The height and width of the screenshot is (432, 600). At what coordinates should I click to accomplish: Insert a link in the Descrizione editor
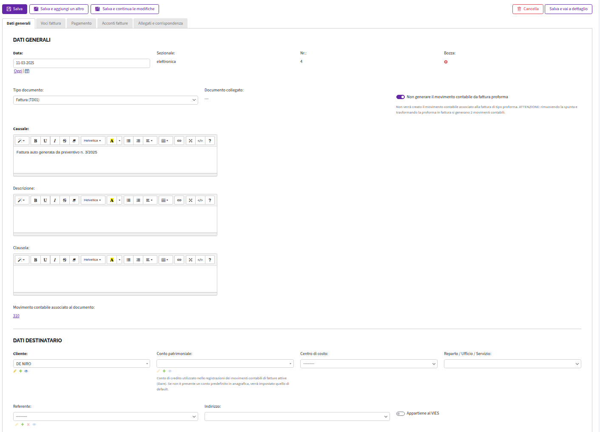click(179, 200)
